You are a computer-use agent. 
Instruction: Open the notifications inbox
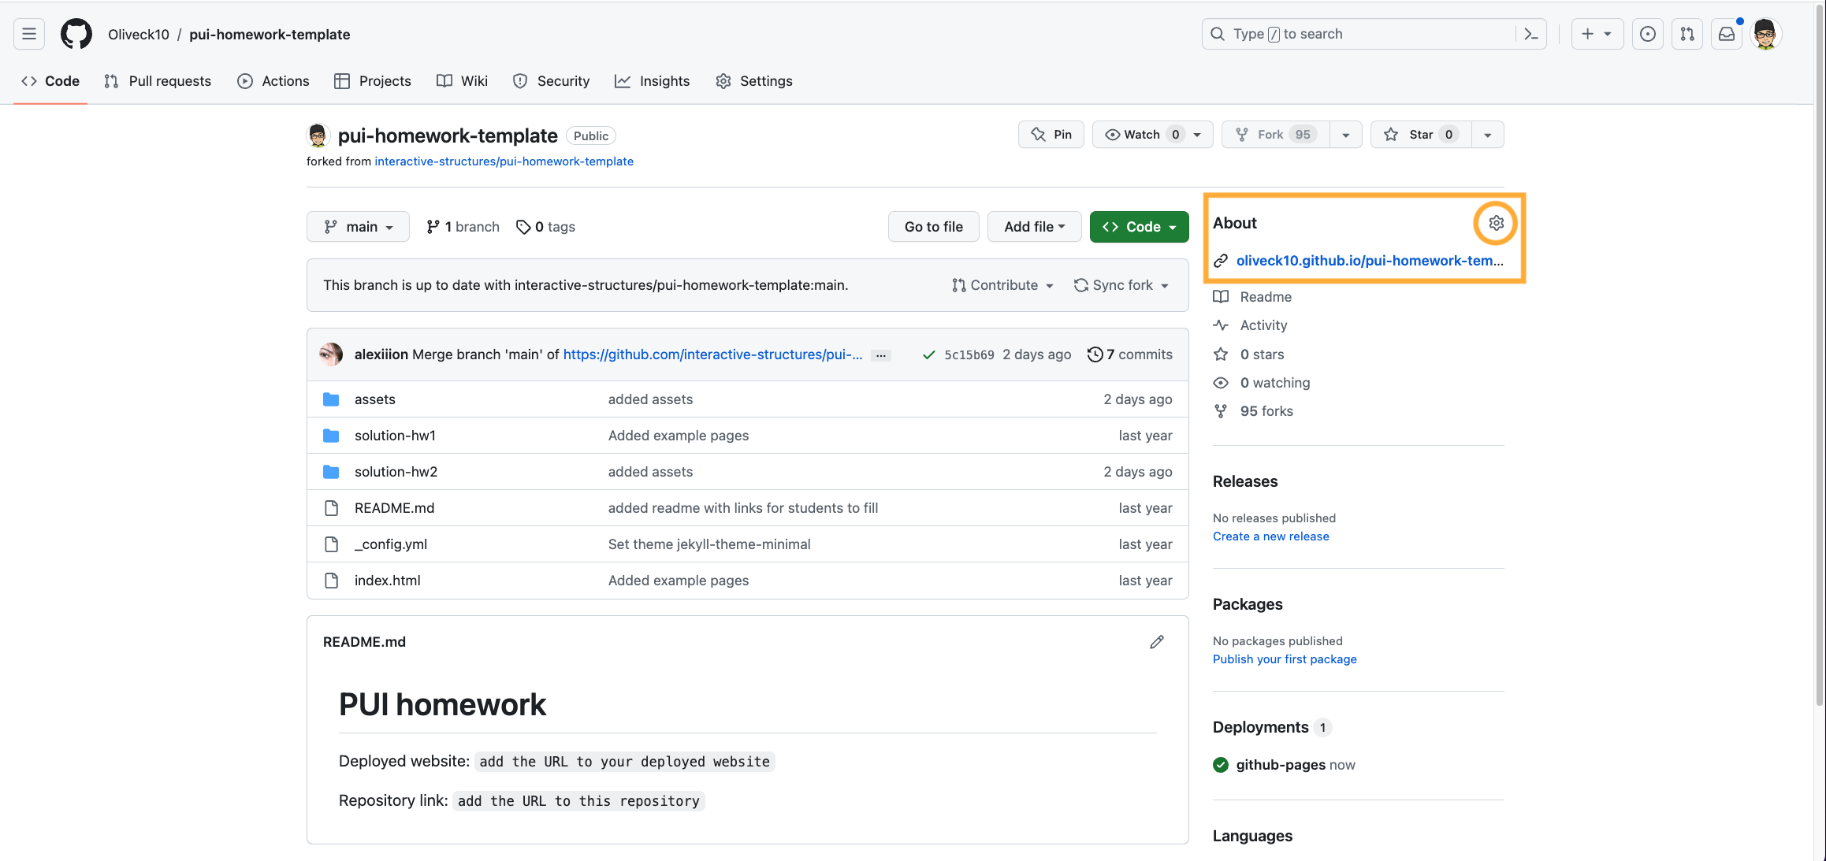click(x=1727, y=34)
